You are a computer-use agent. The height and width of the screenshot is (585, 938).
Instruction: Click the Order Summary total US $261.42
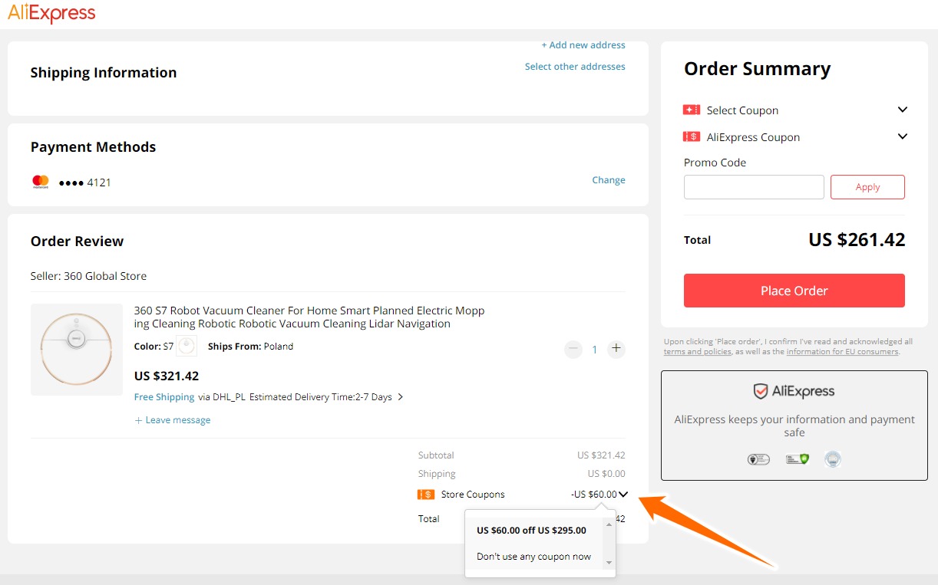[x=857, y=240]
